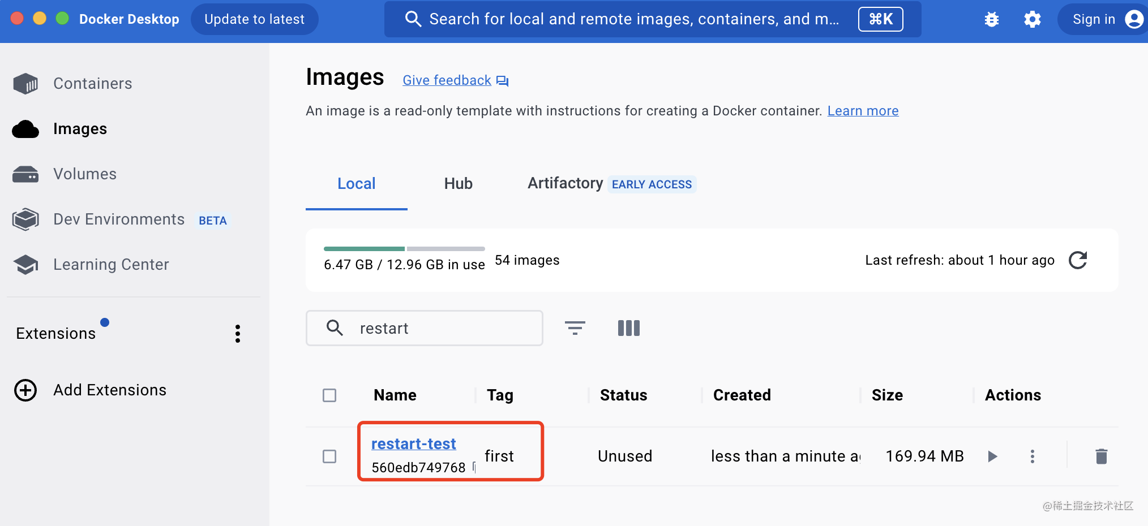Open Volumes in the sidebar
The width and height of the screenshot is (1148, 526).
click(85, 174)
